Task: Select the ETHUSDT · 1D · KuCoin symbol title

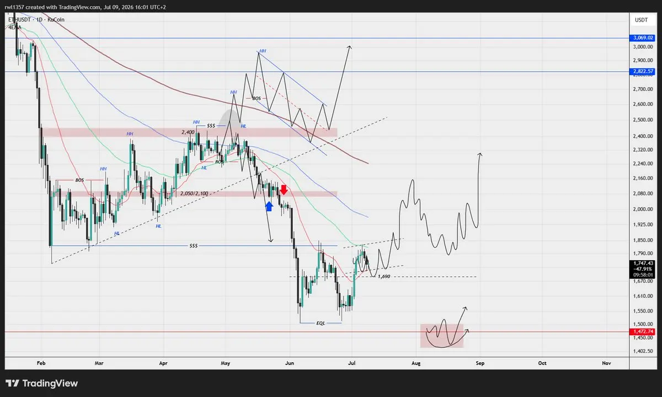Action: tap(36, 19)
